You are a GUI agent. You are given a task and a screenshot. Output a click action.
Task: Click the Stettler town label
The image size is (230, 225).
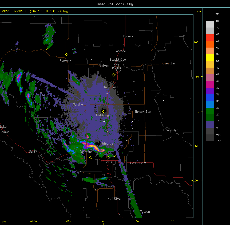pyautogui.click(x=169, y=63)
